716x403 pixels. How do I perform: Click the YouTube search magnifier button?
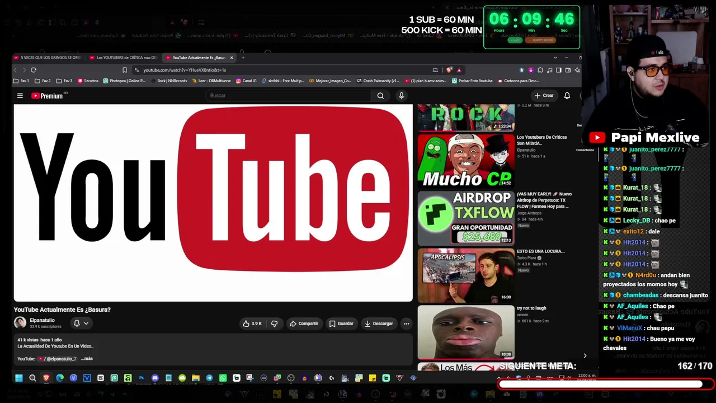point(380,96)
